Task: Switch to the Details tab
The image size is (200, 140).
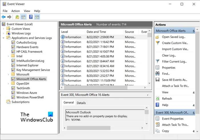Action: coord(81,103)
